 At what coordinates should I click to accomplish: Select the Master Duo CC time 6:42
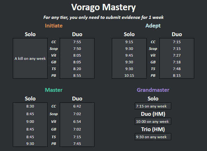coord(77,106)
